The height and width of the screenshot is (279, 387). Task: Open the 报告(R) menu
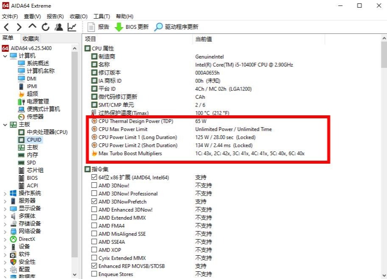(55, 17)
